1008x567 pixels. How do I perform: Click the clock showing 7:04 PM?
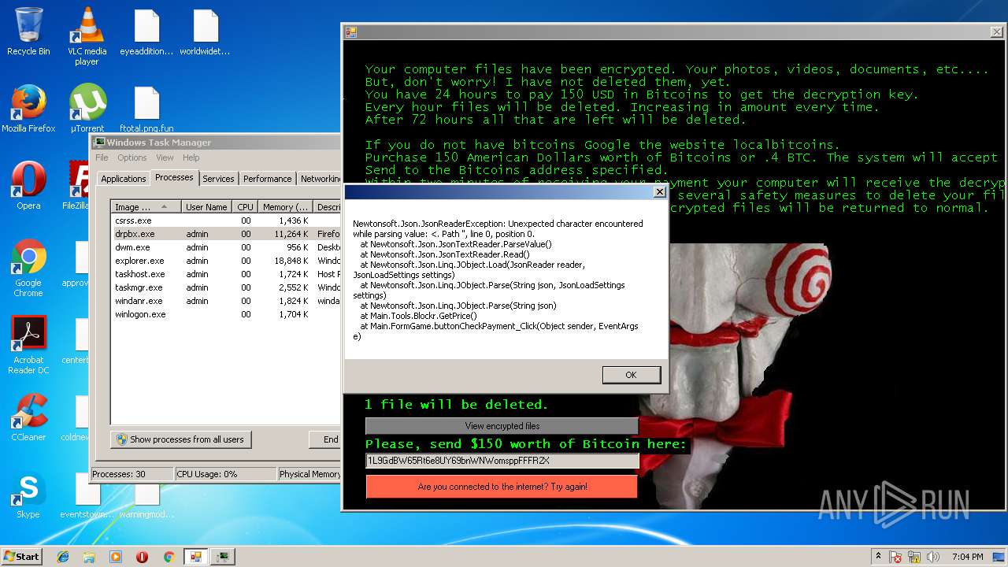tap(967, 557)
